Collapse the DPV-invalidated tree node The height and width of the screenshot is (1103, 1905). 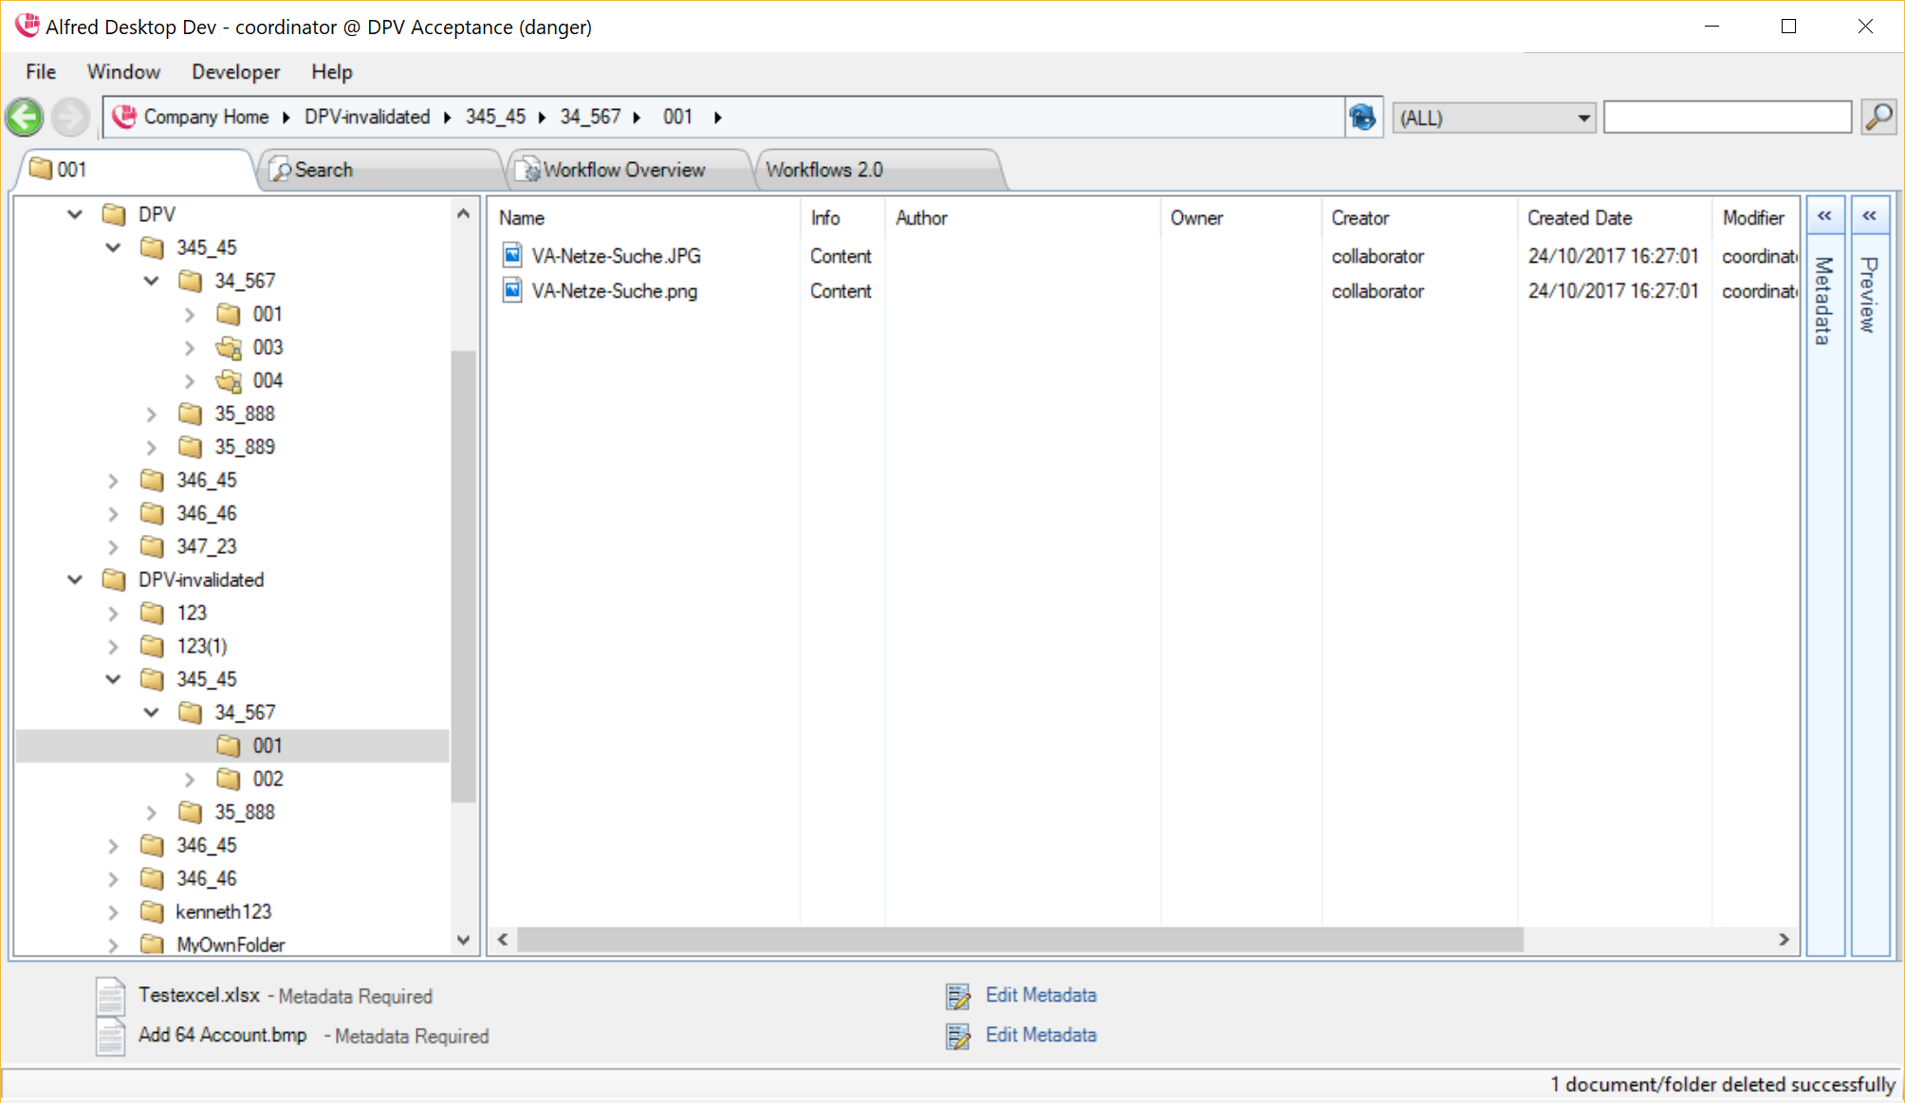[75, 579]
